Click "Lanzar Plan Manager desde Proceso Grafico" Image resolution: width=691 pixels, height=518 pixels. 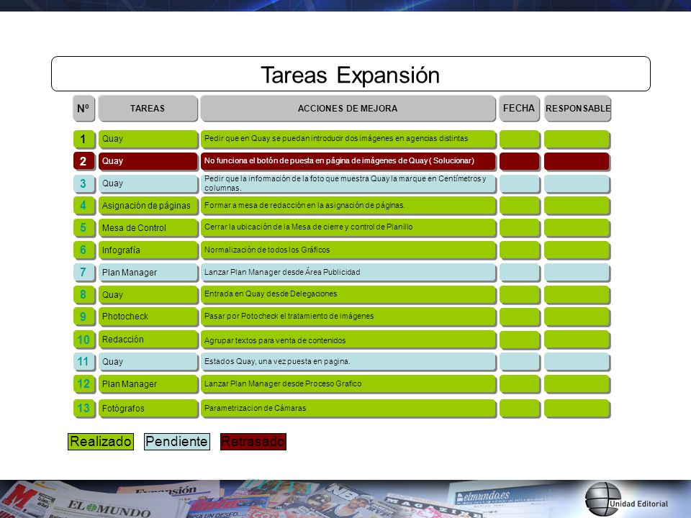(x=348, y=384)
